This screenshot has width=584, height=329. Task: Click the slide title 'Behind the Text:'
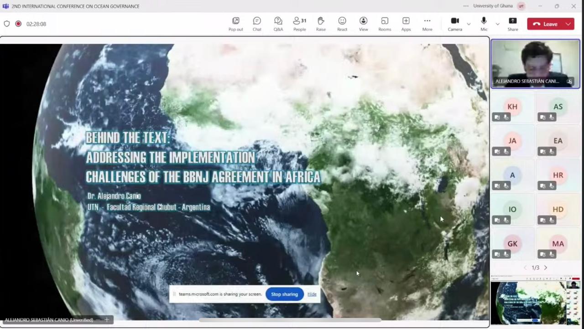point(127,138)
